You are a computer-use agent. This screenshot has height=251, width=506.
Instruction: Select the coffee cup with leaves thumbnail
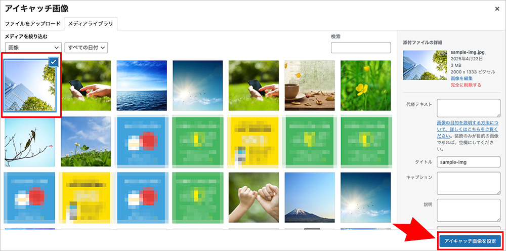pos(309,86)
